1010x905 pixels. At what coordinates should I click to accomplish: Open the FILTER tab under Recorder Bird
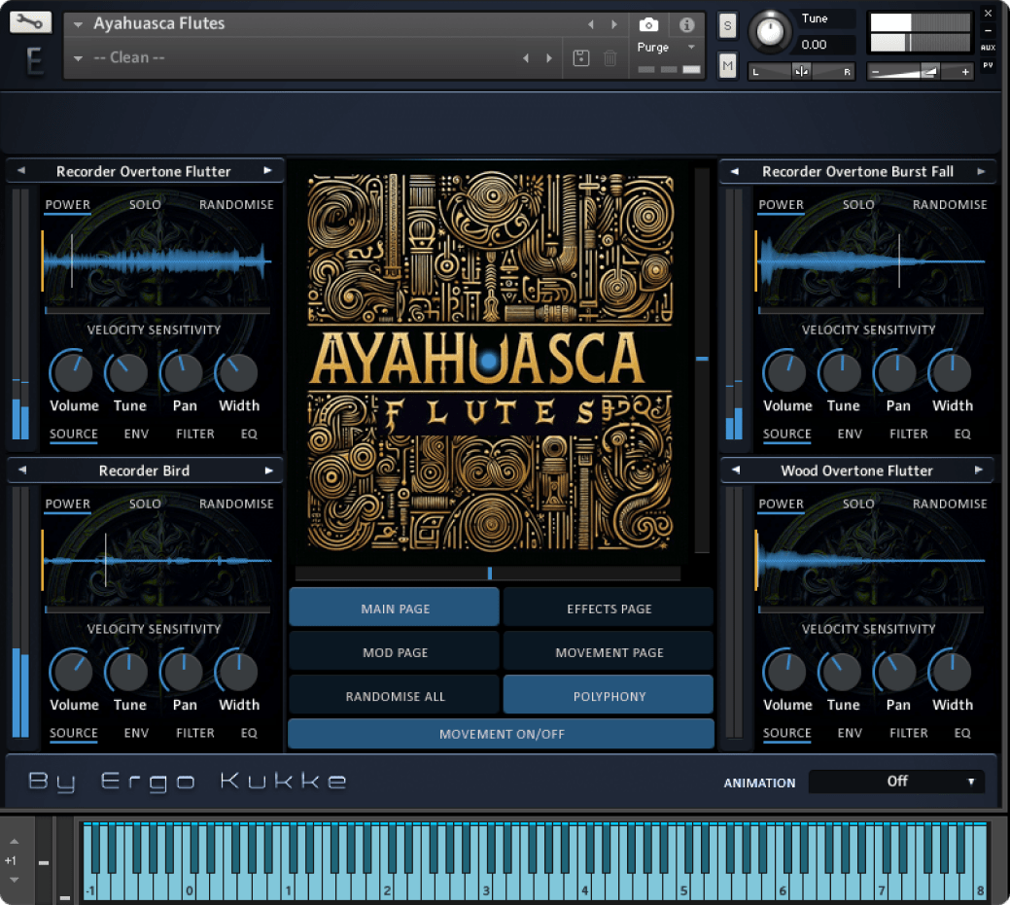pos(194,733)
